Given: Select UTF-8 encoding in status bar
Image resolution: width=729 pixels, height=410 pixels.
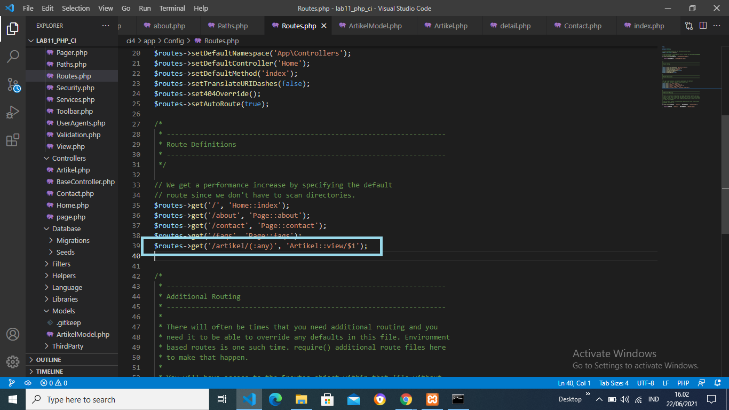Looking at the screenshot, I should pos(645,383).
